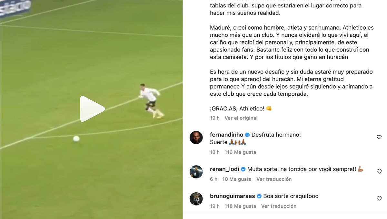The width and height of the screenshot is (387, 219).
Task: Play the football video
Action: (92, 109)
